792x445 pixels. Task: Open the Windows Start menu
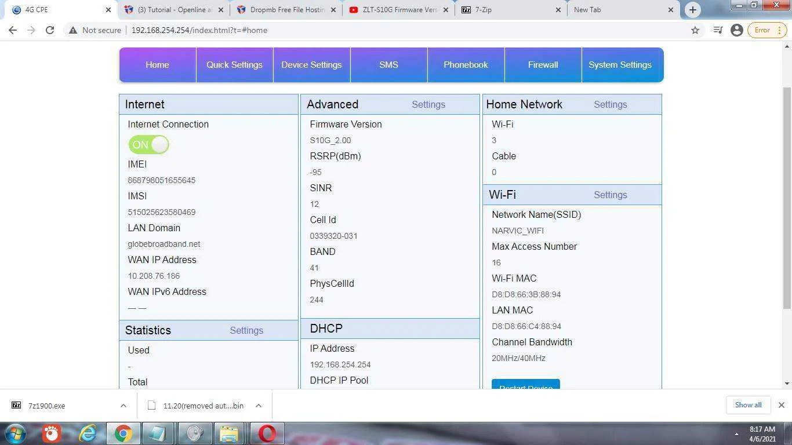16,433
